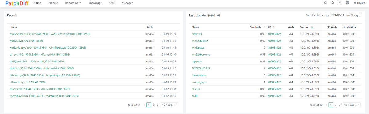Click the Name header in Recent table
Screen dimensions: 369x114
point(13,27)
